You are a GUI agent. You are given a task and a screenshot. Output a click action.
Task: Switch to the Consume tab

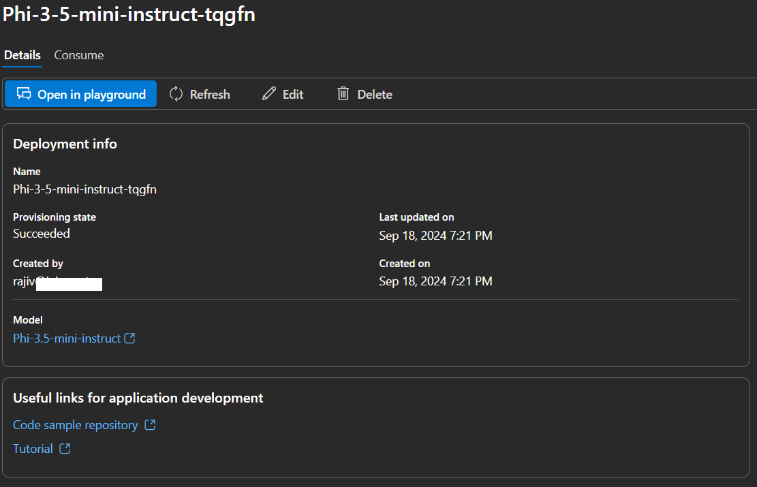pos(78,55)
